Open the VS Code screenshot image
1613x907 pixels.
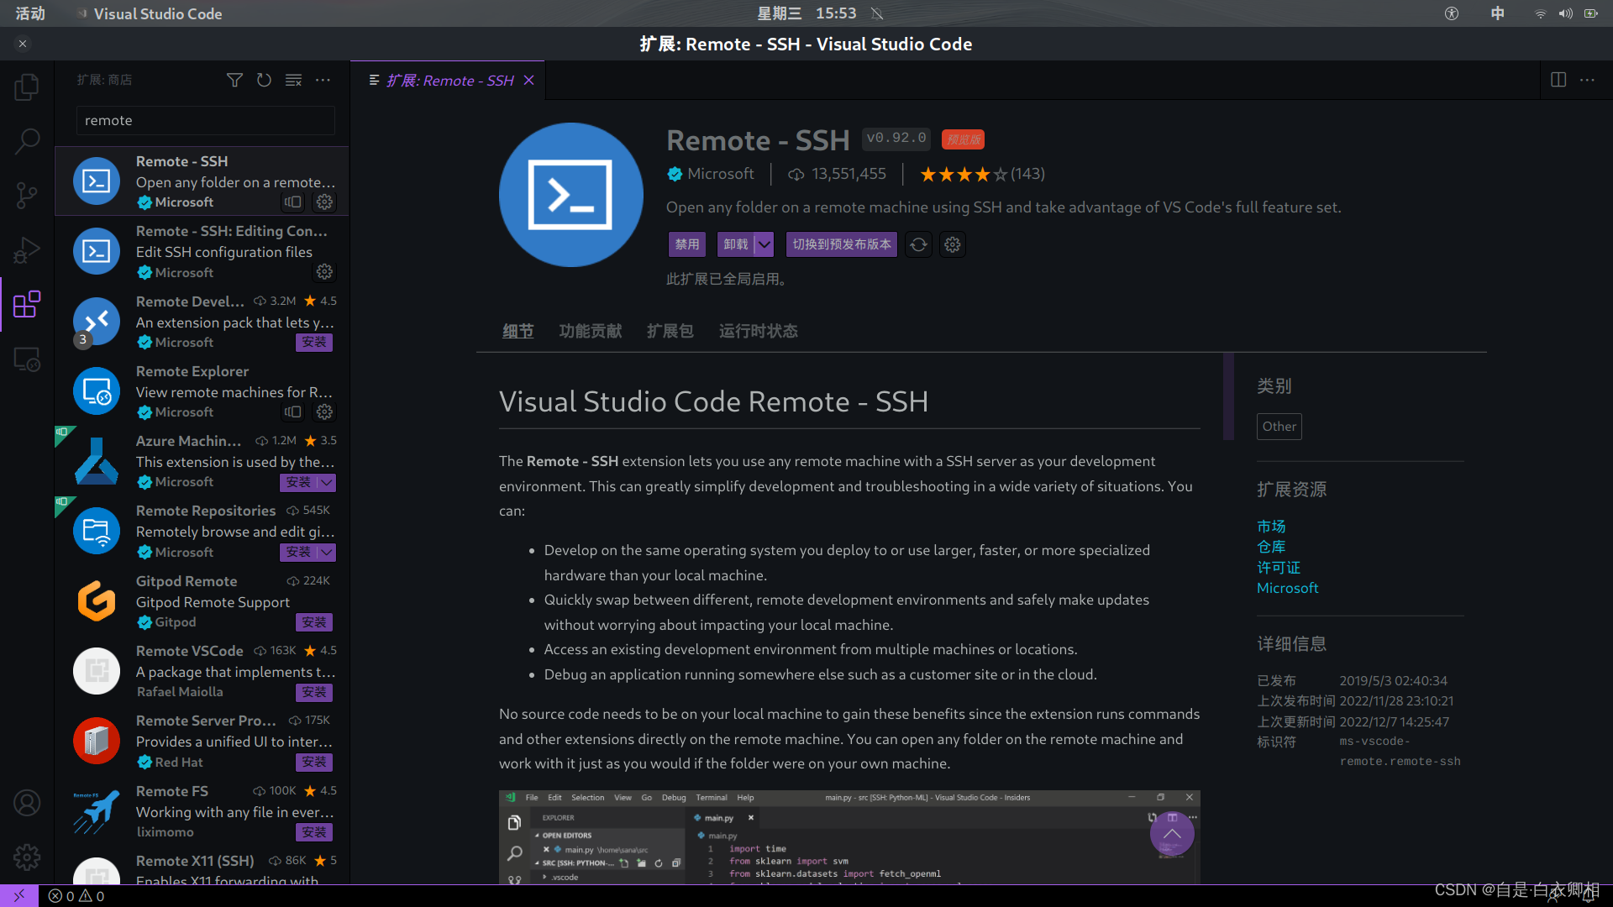[x=849, y=836]
